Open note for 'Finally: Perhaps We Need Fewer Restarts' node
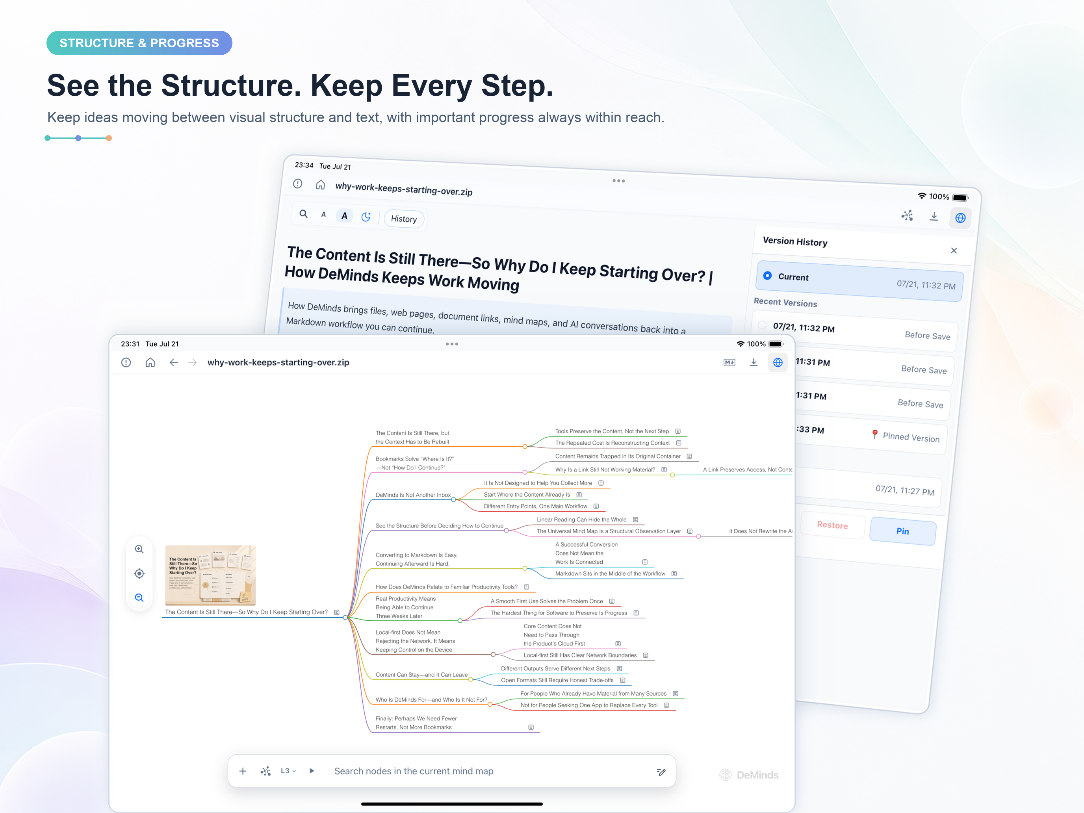This screenshot has height=813, width=1084. pos(531,727)
